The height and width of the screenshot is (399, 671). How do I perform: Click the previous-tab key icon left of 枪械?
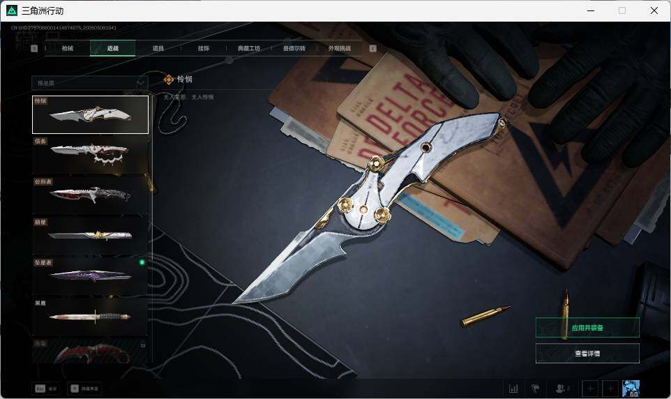click(34, 48)
